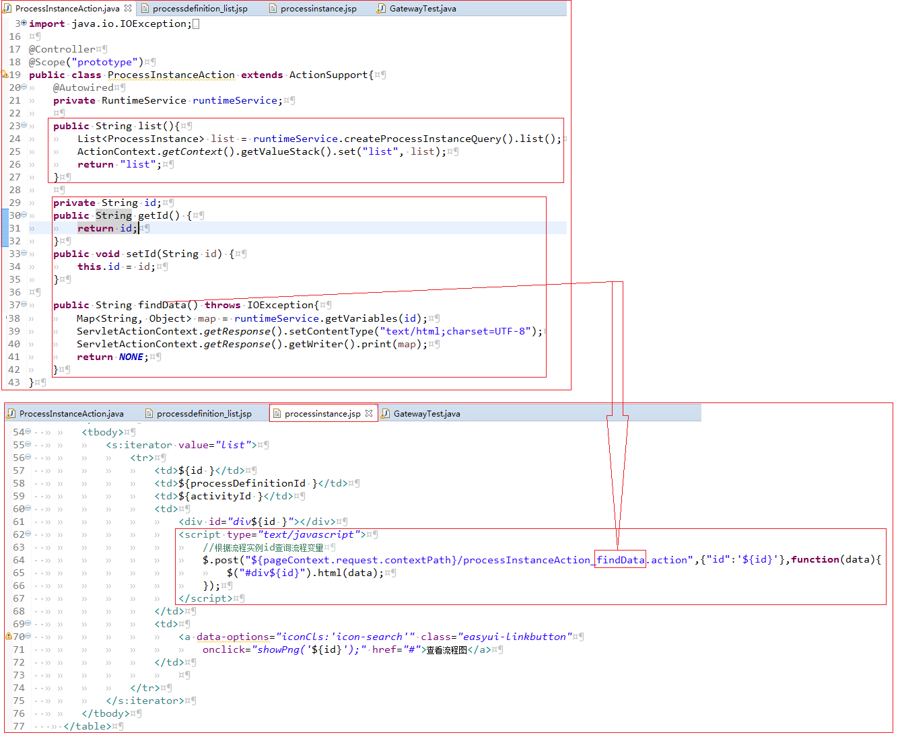Collapse the td element at line 69

[x=28, y=623]
